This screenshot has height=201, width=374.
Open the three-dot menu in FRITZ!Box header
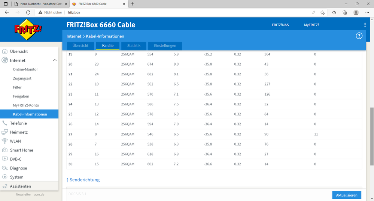365,25
